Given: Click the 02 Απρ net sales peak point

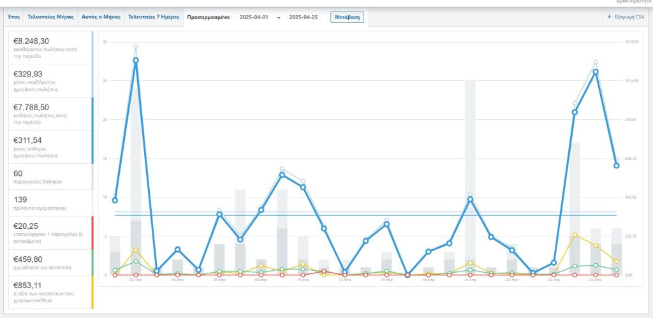Looking at the screenshot, I should 136,61.
